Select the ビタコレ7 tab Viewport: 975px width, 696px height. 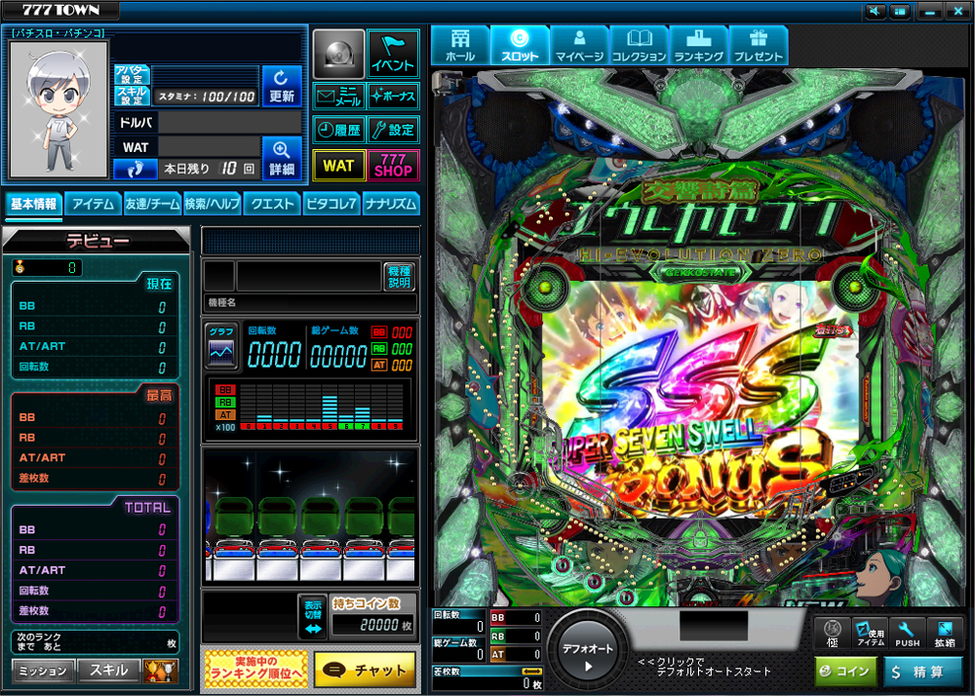click(331, 204)
